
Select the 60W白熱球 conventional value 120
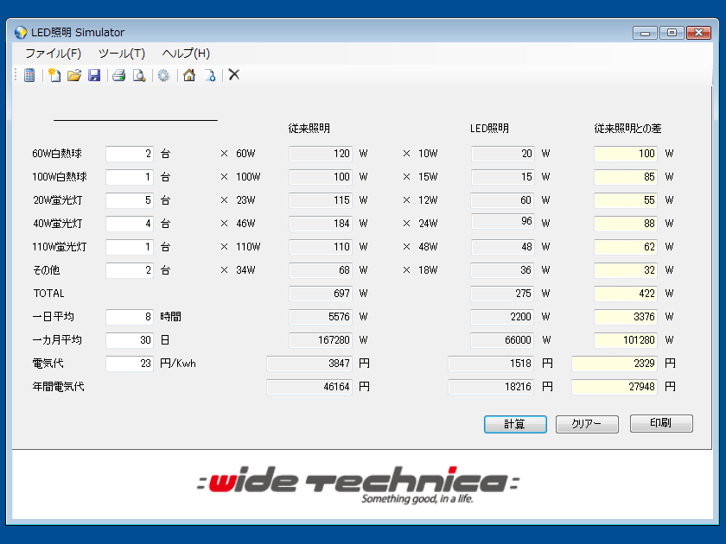(x=321, y=154)
